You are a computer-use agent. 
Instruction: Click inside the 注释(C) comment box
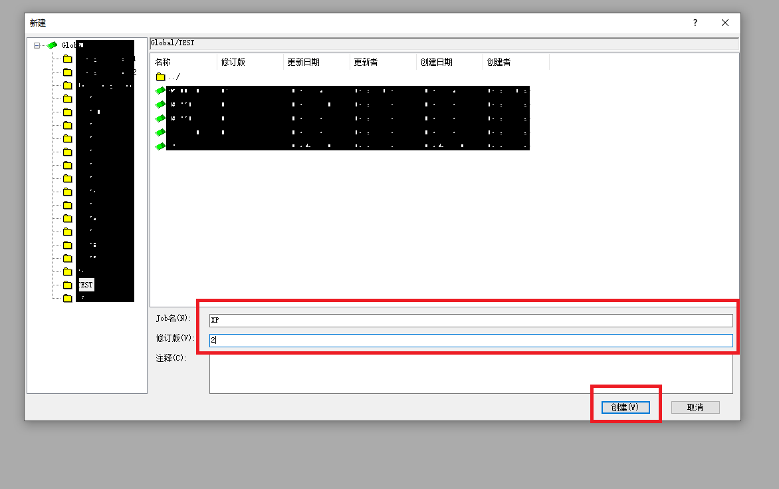click(471, 374)
